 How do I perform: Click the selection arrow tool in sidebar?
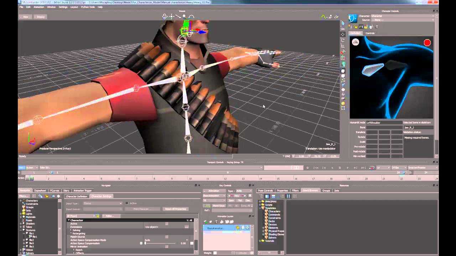(x=343, y=23)
